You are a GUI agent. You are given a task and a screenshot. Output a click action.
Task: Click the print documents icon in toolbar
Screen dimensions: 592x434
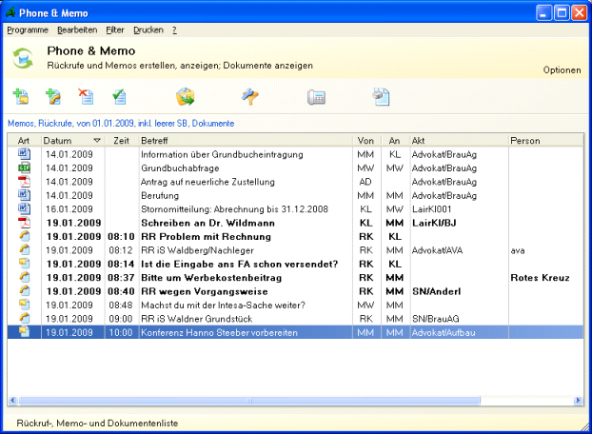(x=382, y=96)
